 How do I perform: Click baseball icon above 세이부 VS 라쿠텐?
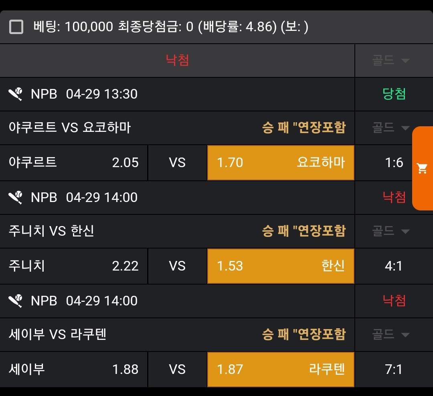[16, 301]
